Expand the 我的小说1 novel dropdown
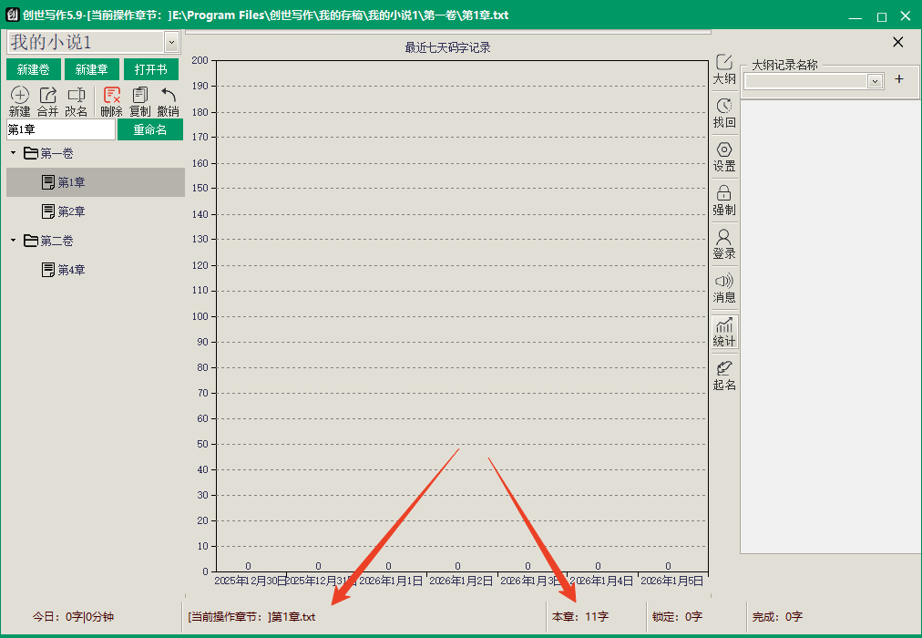Image resolution: width=922 pixels, height=638 pixels. [x=171, y=42]
